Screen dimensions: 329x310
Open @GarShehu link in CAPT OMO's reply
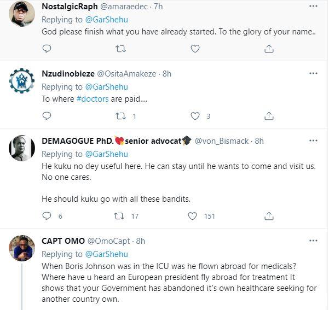pos(106,254)
